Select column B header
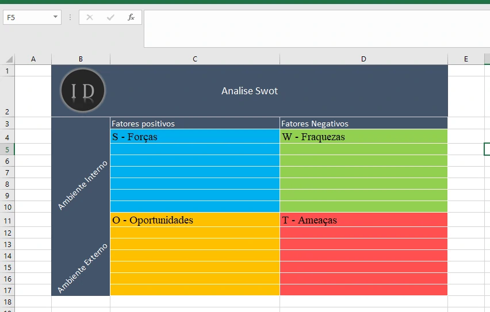Viewport: 490px width, 312px height. tap(81, 59)
